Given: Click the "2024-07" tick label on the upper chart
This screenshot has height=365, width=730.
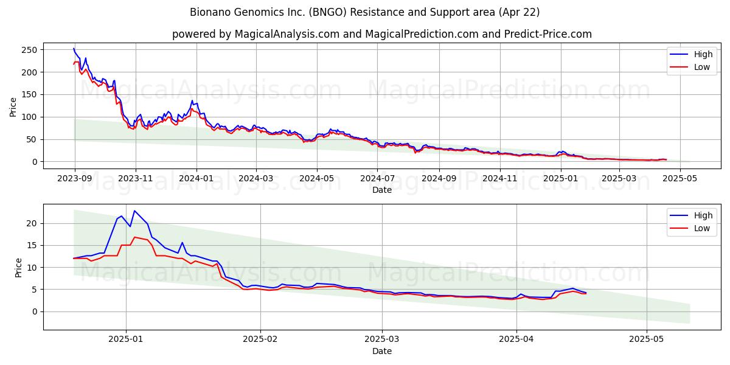Looking at the screenshot, I should tap(377, 179).
